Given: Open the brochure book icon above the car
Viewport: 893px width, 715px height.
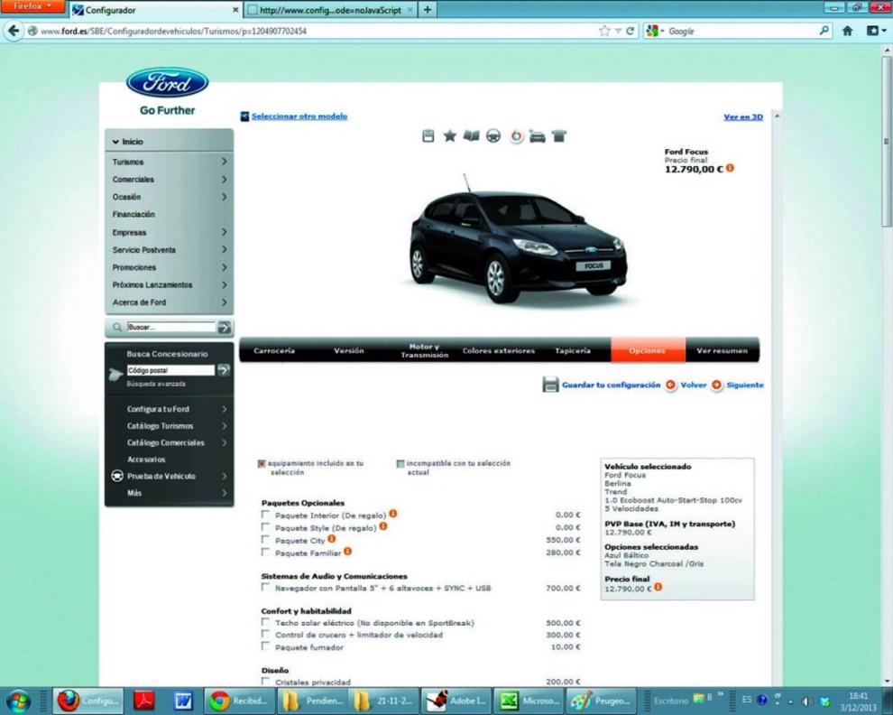Looking at the screenshot, I should coord(472,135).
